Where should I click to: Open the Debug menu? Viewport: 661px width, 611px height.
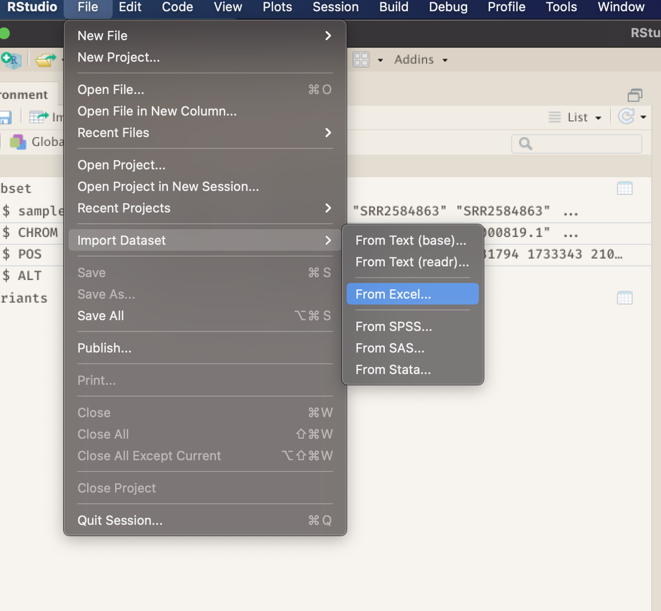448,7
